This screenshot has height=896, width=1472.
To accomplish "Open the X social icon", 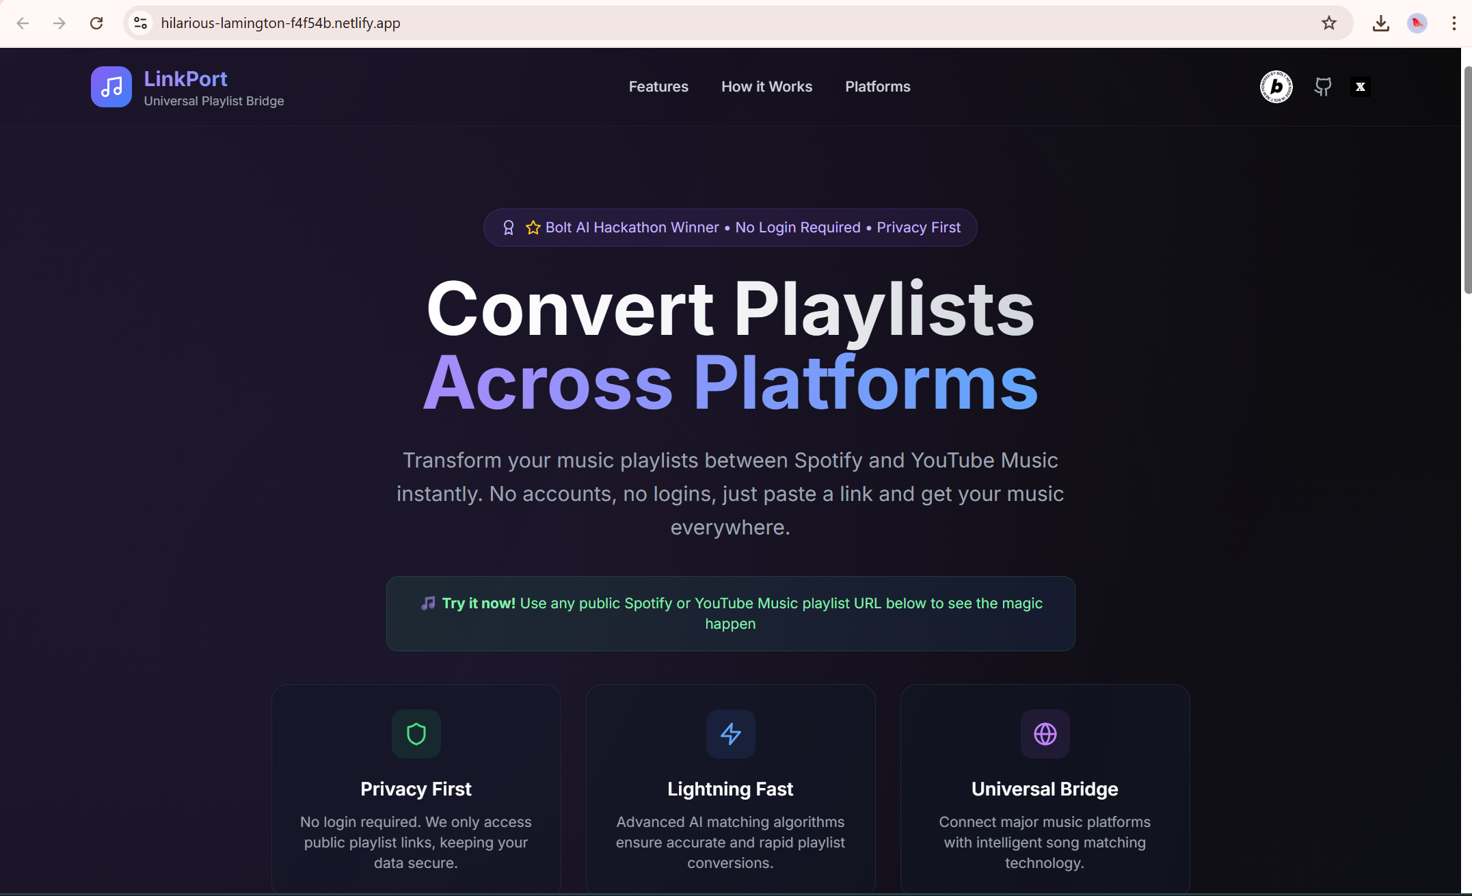I will 1360,87.
